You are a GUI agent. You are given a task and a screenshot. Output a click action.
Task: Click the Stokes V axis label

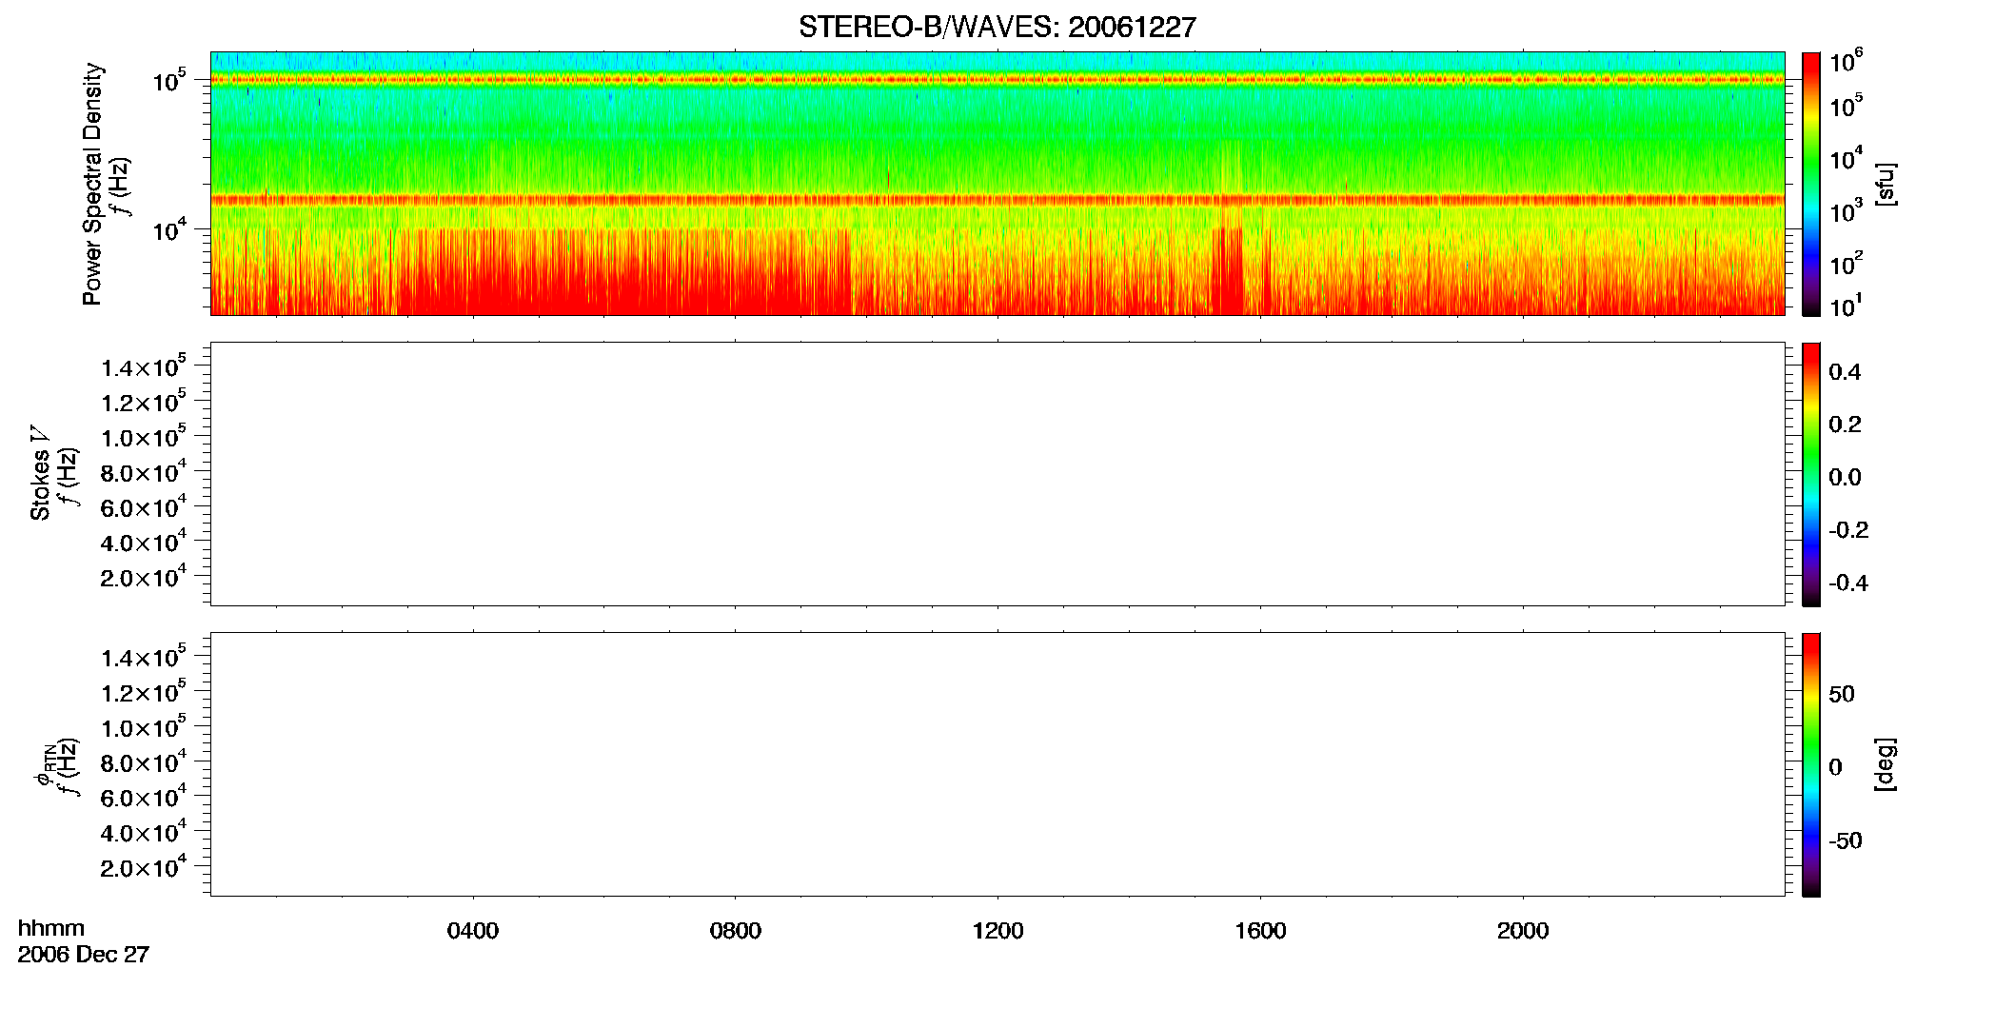coord(40,473)
